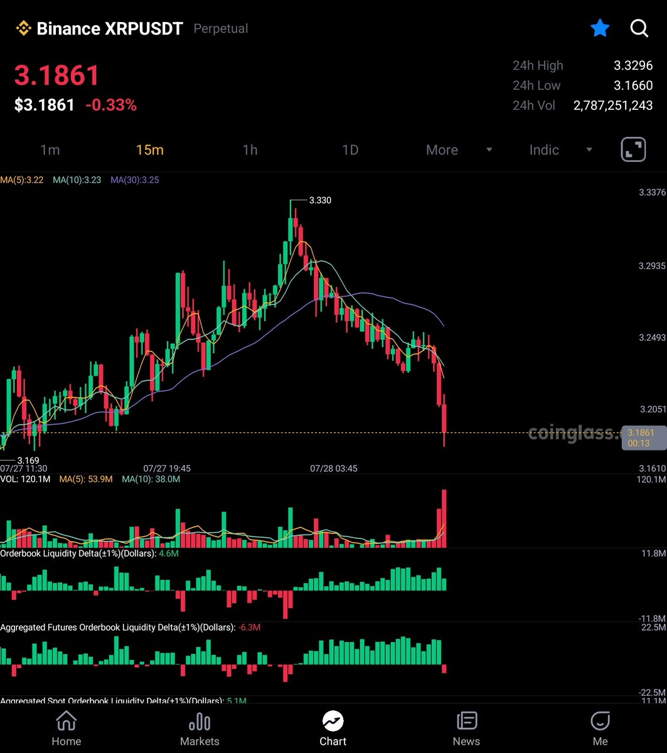Image resolution: width=667 pixels, height=753 pixels.
Task: Tap the 24h High value 3.3296
Action: 632,65
